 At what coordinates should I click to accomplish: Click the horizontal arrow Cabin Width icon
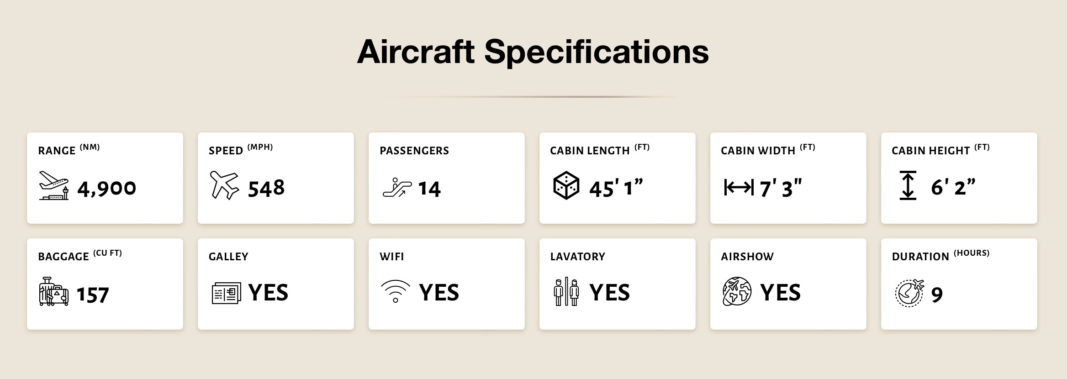pyautogui.click(x=738, y=187)
